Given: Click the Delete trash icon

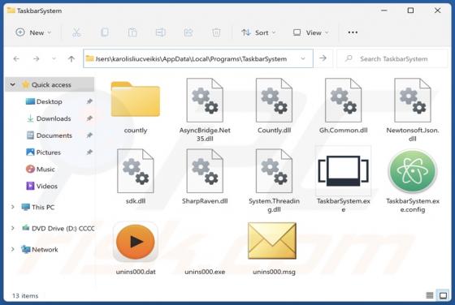Looking at the screenshot, I should (x=216, y=32).
